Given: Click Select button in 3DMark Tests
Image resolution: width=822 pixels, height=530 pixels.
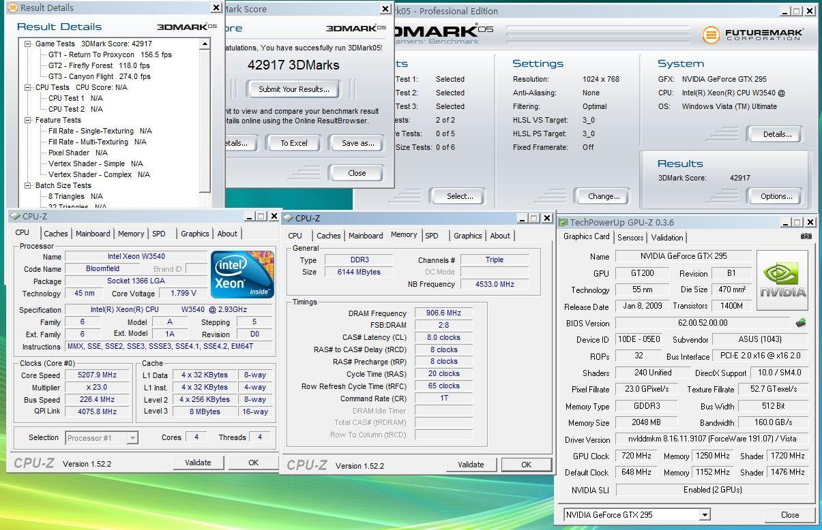Looking at the screenshot, I should pyautogui.click(x=460, y=196).
